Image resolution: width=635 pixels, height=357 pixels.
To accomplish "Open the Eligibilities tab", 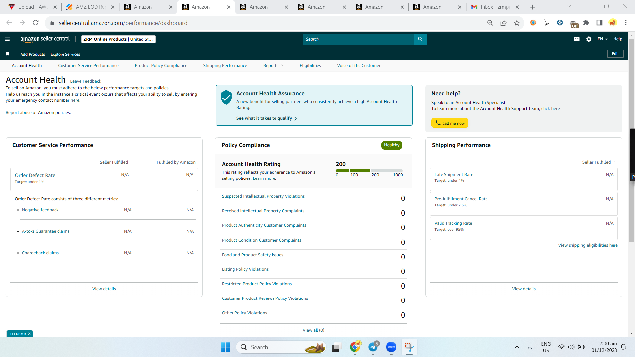I will click(310, 66).
